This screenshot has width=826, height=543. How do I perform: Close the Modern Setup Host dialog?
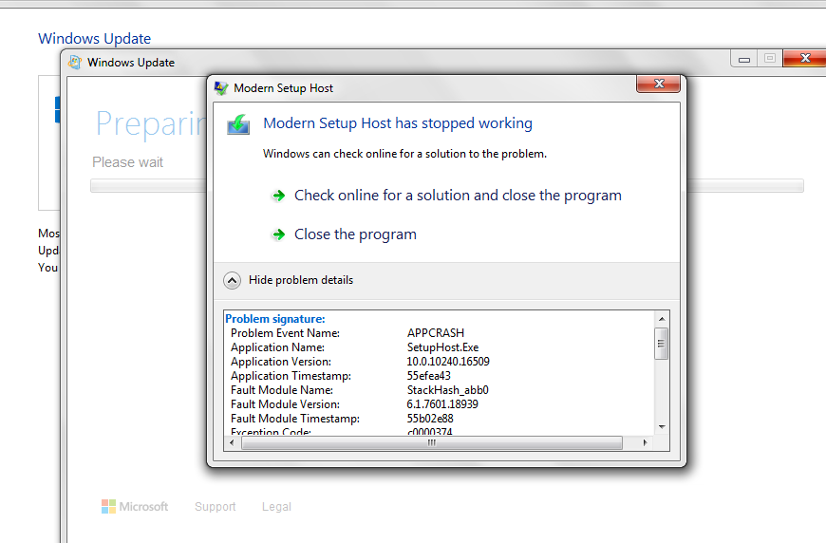[x=659, y=84]
